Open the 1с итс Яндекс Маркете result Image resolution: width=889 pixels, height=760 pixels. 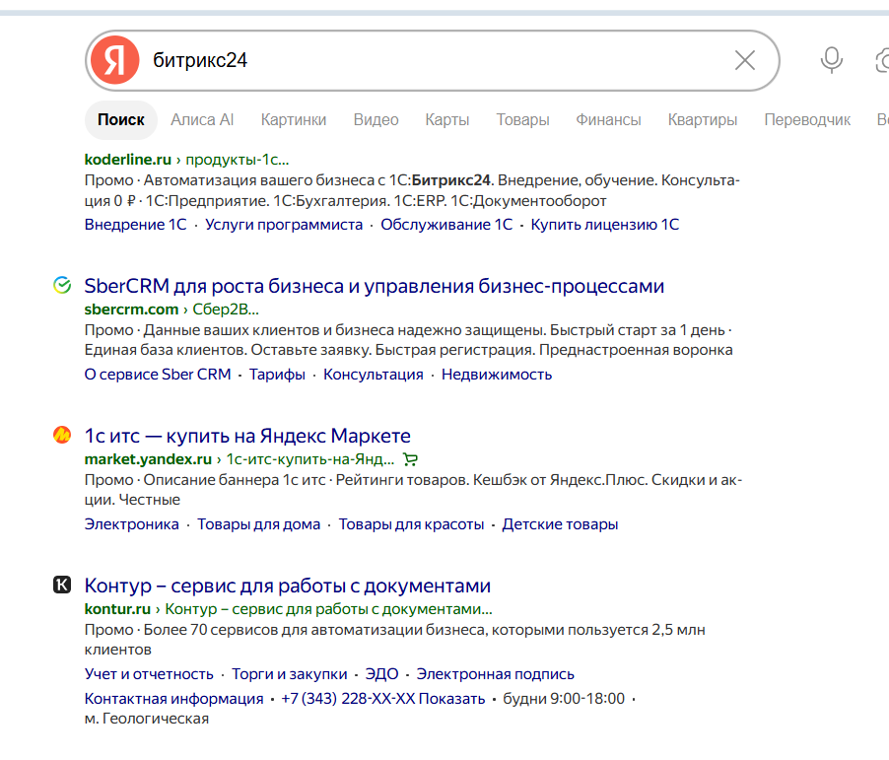click(247, 436)
